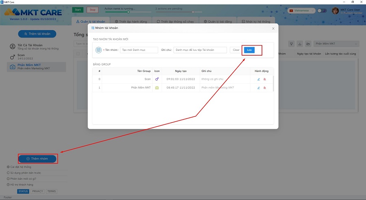Click the Lưu save button
This screenshot has height=200, width=366.
coord(249,50)
